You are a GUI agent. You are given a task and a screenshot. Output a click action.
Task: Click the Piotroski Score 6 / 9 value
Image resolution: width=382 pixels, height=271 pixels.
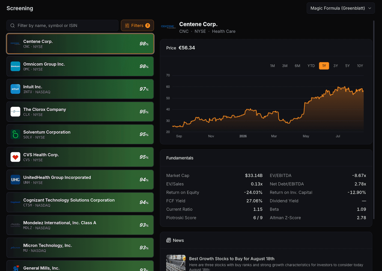pyautogui.click(x=258, y=218)
